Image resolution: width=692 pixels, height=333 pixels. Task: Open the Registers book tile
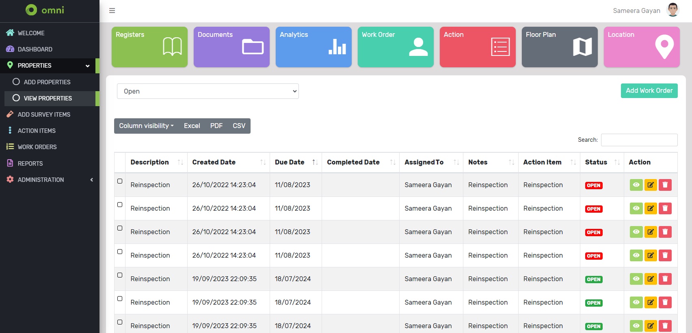[x=149, y=47]
